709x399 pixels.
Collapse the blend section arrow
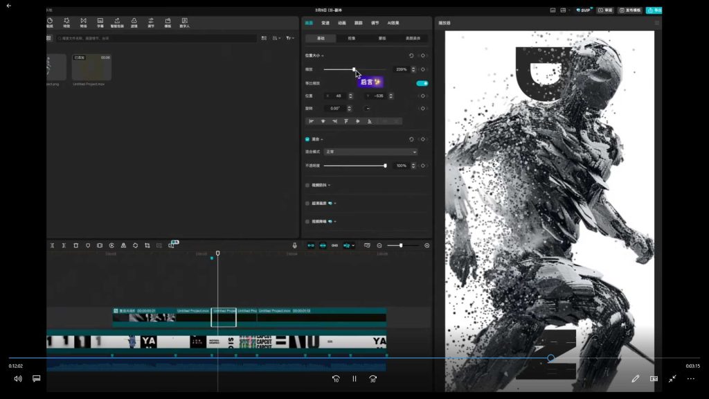pos(322,139)
